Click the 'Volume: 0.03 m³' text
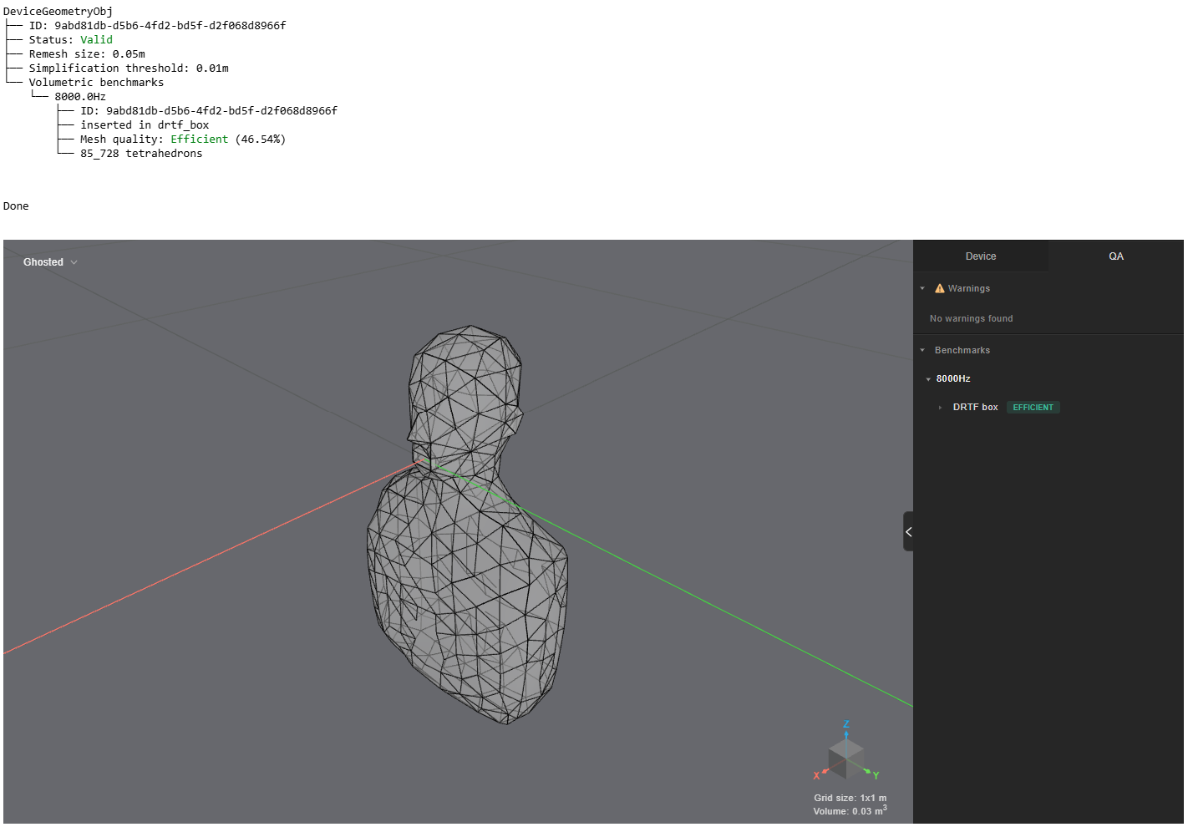Image resolution: width=1188 pixels, height=827 pixels. click(x=850, y=810)
